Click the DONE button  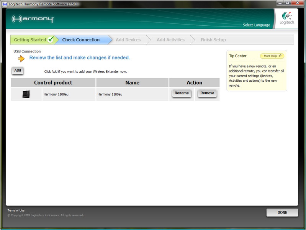[282, 212]
